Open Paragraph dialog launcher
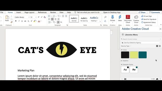 (x=67, y=25)
